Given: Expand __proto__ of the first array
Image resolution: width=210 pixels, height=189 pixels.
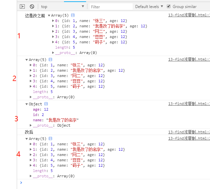Looking at the screenshot, I should pyautogui.click(x=53, y=53).
